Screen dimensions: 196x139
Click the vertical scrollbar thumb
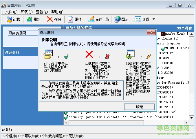pyautogui.click(x=191, y=65)
